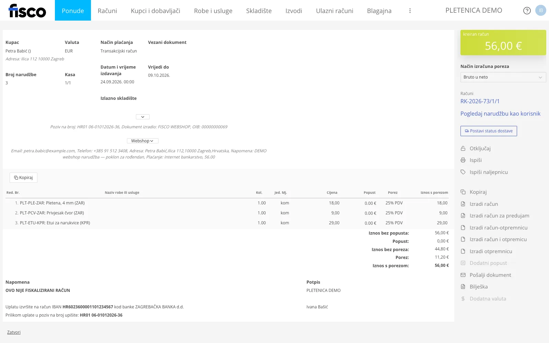Click the Dodatna valuta dollar icon
Viewport: 549px width, 343px height.
click(463, 299)
